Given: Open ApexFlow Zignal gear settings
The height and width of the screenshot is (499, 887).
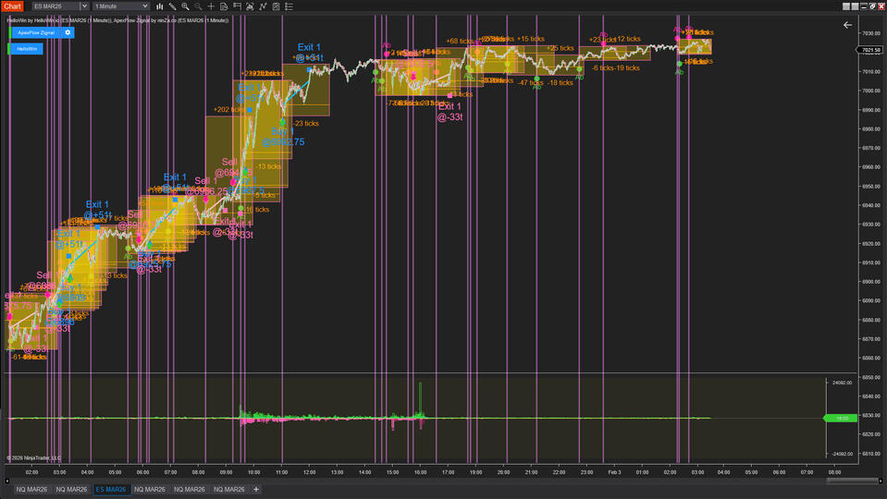Looking at the screenshot, I should pyautogui.click(x=68, y=32).
